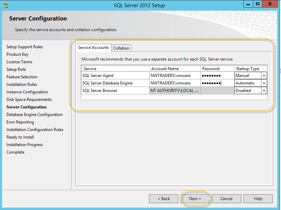
Task: Click Database Engine account name field
Action: point(175,83)
